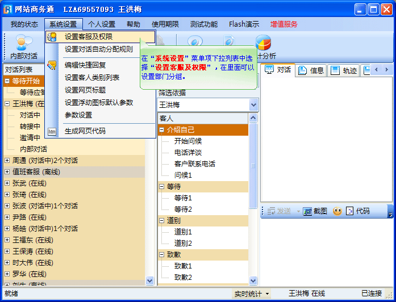Collapse the 介绍自己 reply group
Viewport: 396px width, 302px height.
(162, 129)
